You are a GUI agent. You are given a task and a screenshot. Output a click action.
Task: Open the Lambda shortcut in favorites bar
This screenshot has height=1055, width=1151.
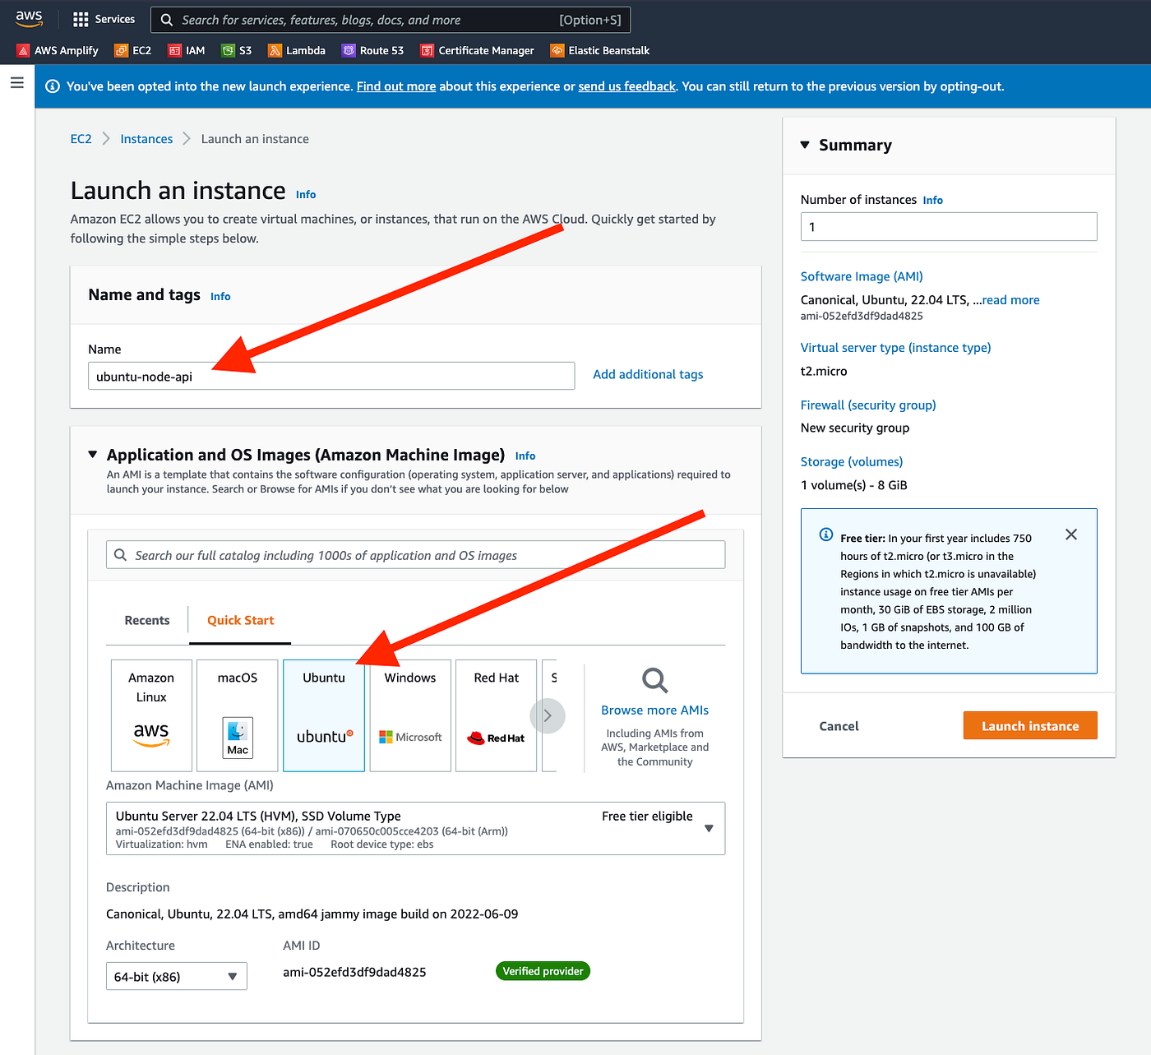click(297, 50)
